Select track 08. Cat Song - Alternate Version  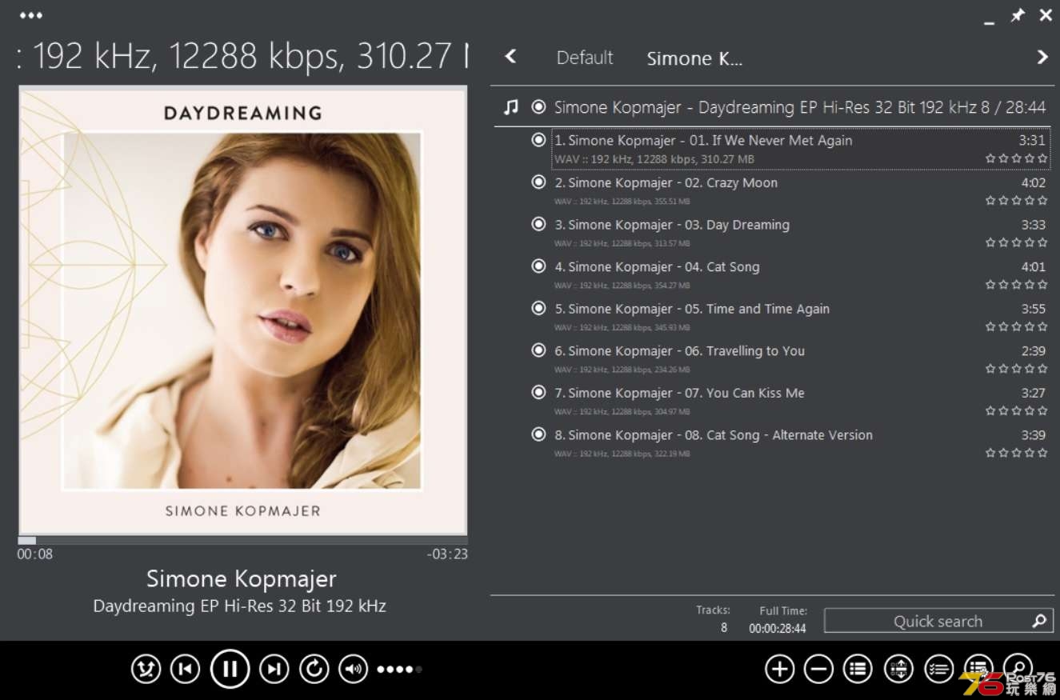click(x=800, y=443)
